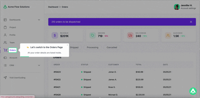The height and width of the screenshot is (98, 200).
Task: Click the Orders breadcrumb item
Action: pyautogui.click(x=65, y=7)
